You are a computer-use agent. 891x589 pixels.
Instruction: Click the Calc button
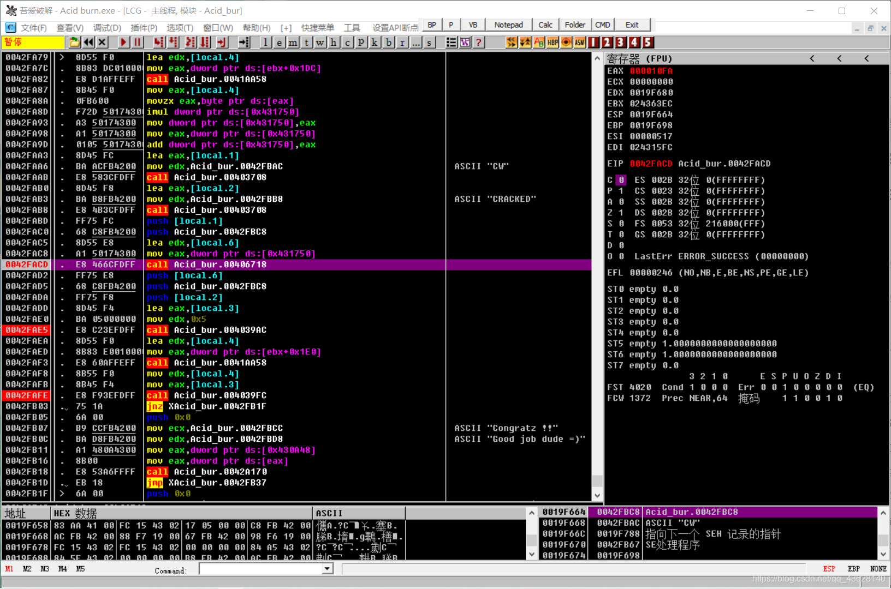[x=545, y=25]
